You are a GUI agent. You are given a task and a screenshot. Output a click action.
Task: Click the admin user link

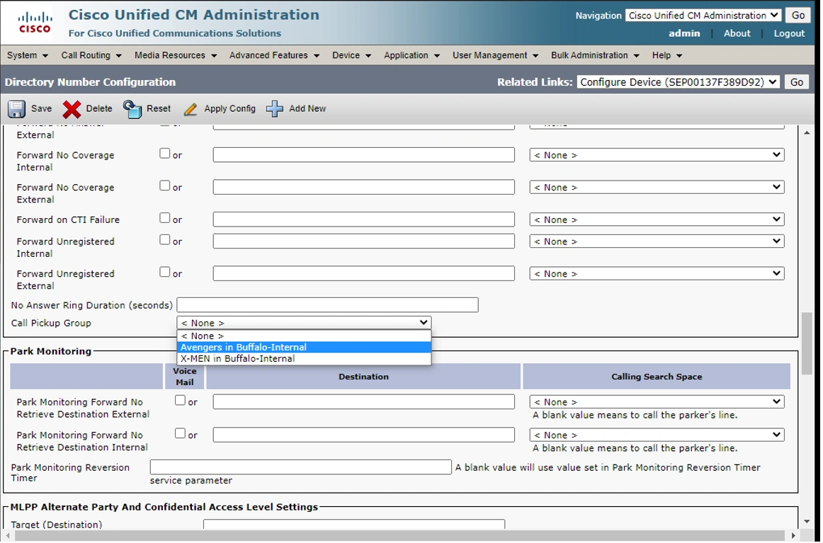point(684,33)
